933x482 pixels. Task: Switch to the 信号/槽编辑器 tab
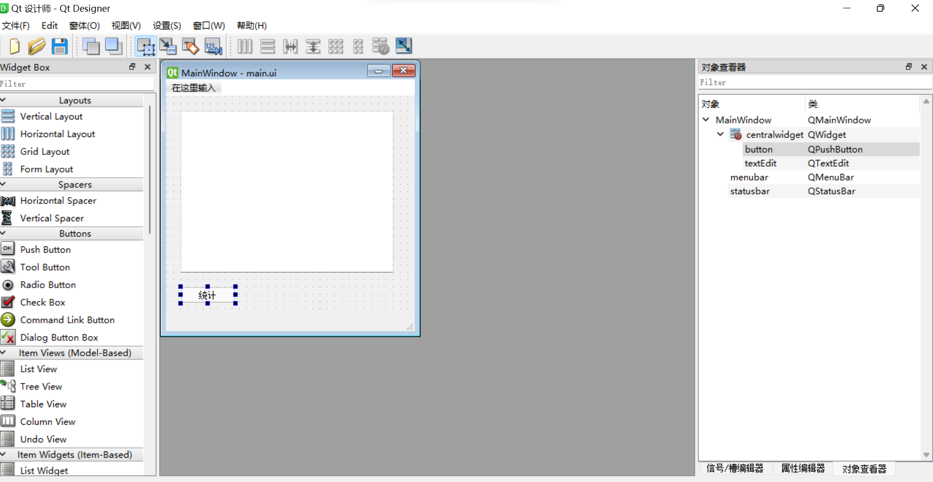[x=734, y=468]
